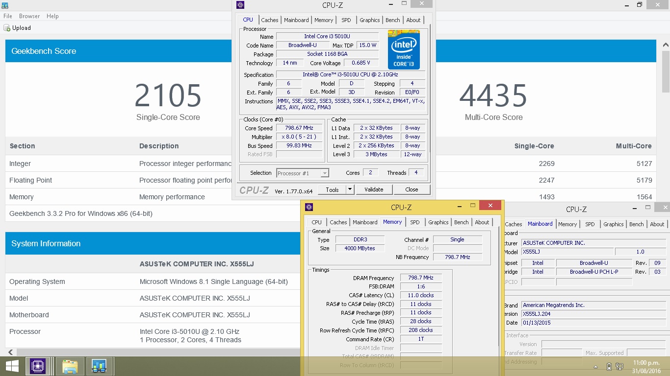Open About tab in CPU-Z processor window
Image resolution: width=670 pixels, height=376 pixels.
[413, 20]
